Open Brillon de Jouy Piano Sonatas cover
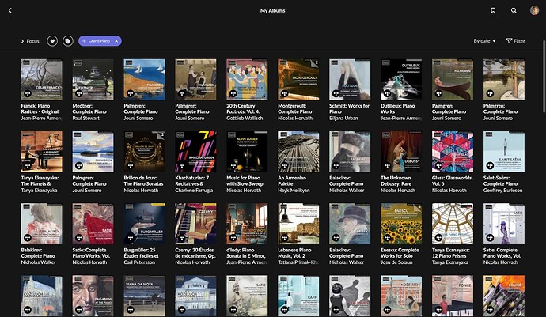 coord(144,152)
